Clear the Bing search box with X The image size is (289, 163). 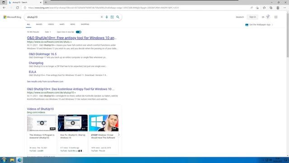[x=102, y=17]
